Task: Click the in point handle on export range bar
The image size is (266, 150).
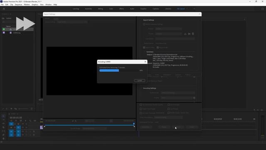Action: click(44, 126)
